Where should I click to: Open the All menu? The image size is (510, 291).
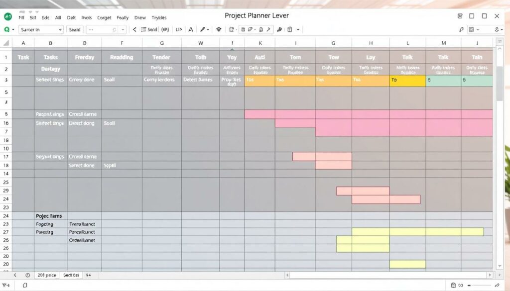[x=58, y=17]
